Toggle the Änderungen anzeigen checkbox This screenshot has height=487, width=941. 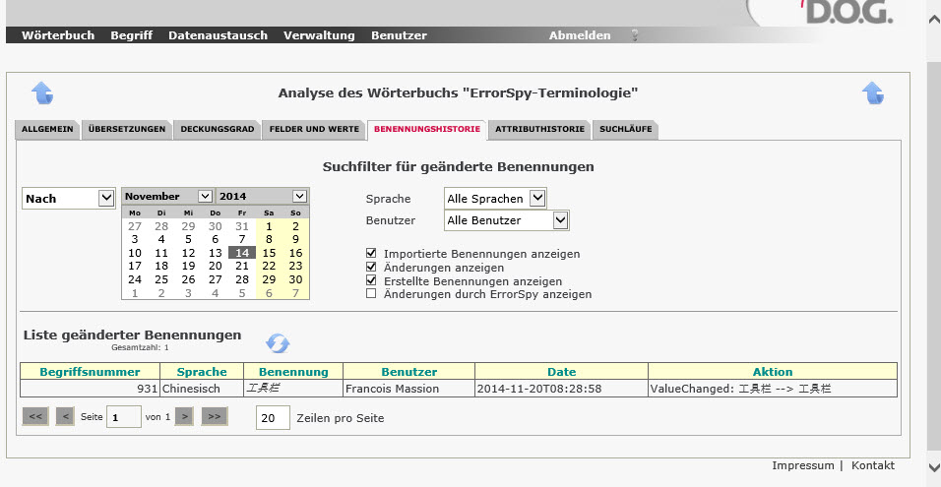pos(371,268)
